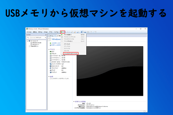Choose ゲストの起動 from power menu
The width and height of the screenshot is (173, 115).
[74, 35]
